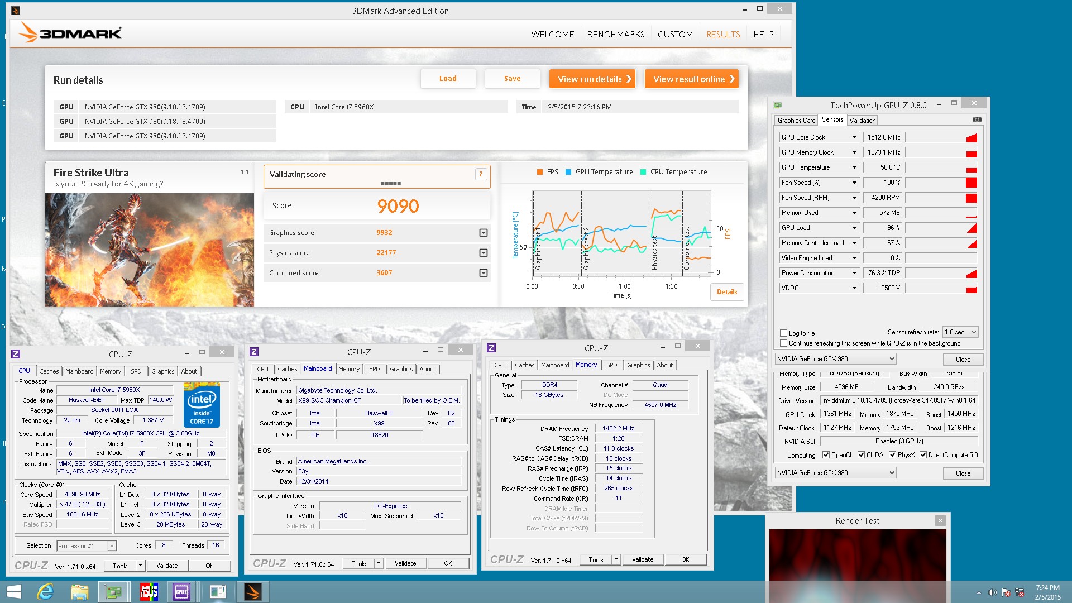Expand the Graphics score details arrow
This screenshot has width=1072, height=603.
pyautogui.click(x=483, y=233)
